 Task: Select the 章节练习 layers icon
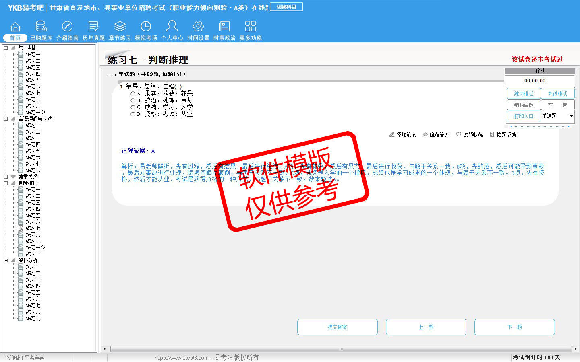(x=120, y=27)
